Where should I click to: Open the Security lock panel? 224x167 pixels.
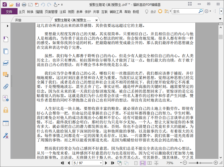coord(6,110)
